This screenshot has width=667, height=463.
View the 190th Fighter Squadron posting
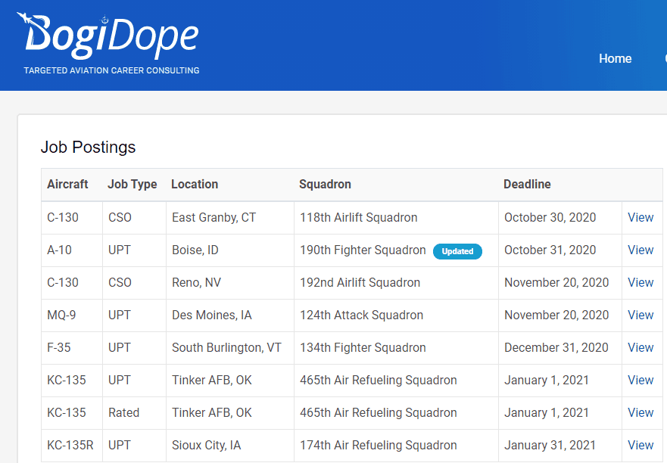pyautogui.click(x=641, y=250)
